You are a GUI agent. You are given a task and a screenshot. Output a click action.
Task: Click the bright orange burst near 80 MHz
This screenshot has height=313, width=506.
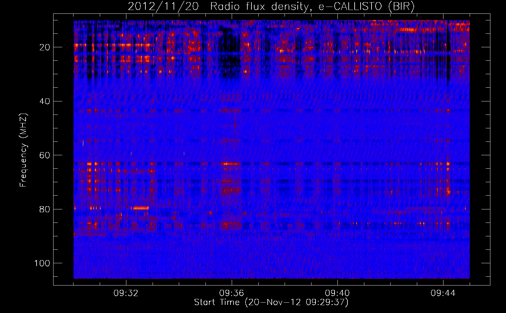[140, 208]
